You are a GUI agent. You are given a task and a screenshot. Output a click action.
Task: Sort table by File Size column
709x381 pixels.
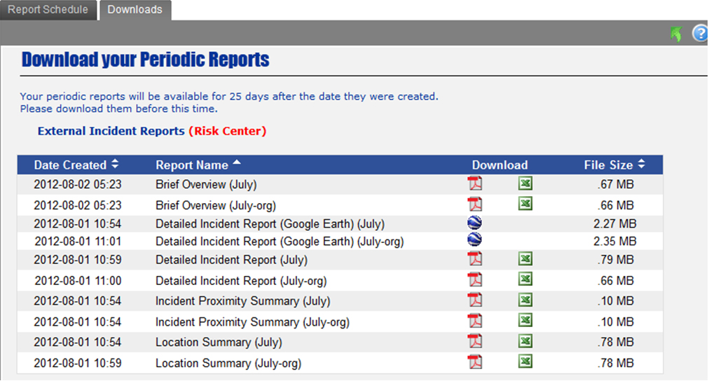614,165
